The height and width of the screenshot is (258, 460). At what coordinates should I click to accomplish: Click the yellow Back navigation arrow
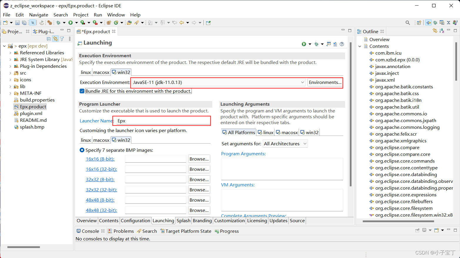pyautogui.click(x=182, y=23)
